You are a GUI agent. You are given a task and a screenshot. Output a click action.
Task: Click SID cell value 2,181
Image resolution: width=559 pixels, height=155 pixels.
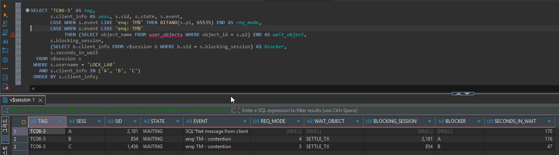(x=123, y=131)
